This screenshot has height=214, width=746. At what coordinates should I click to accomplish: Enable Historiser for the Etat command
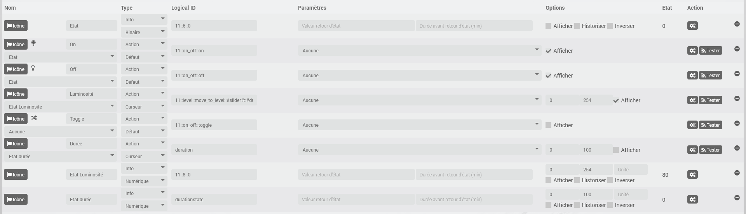coord(577,26)
